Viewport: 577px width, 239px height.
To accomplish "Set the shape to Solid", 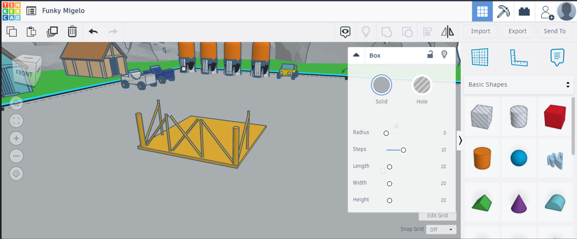I will (381, 85).
